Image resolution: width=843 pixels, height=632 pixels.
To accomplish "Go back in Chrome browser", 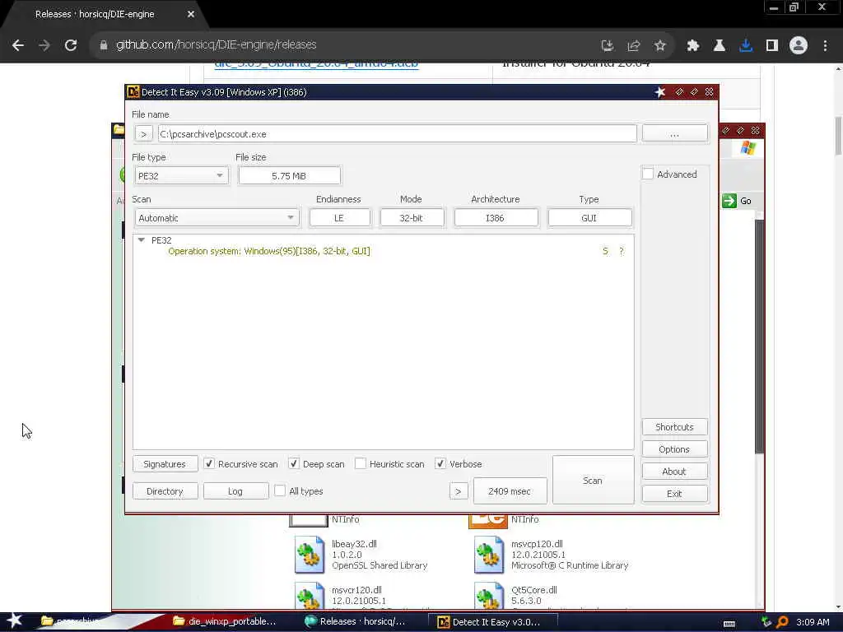I will coord(18,45).
